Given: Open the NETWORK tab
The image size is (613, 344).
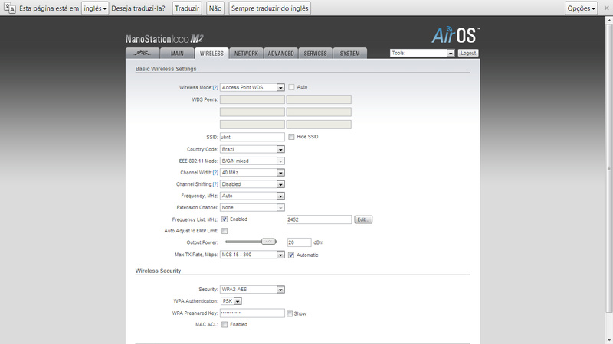Looking at the screenshot, I should click(246, 53).
